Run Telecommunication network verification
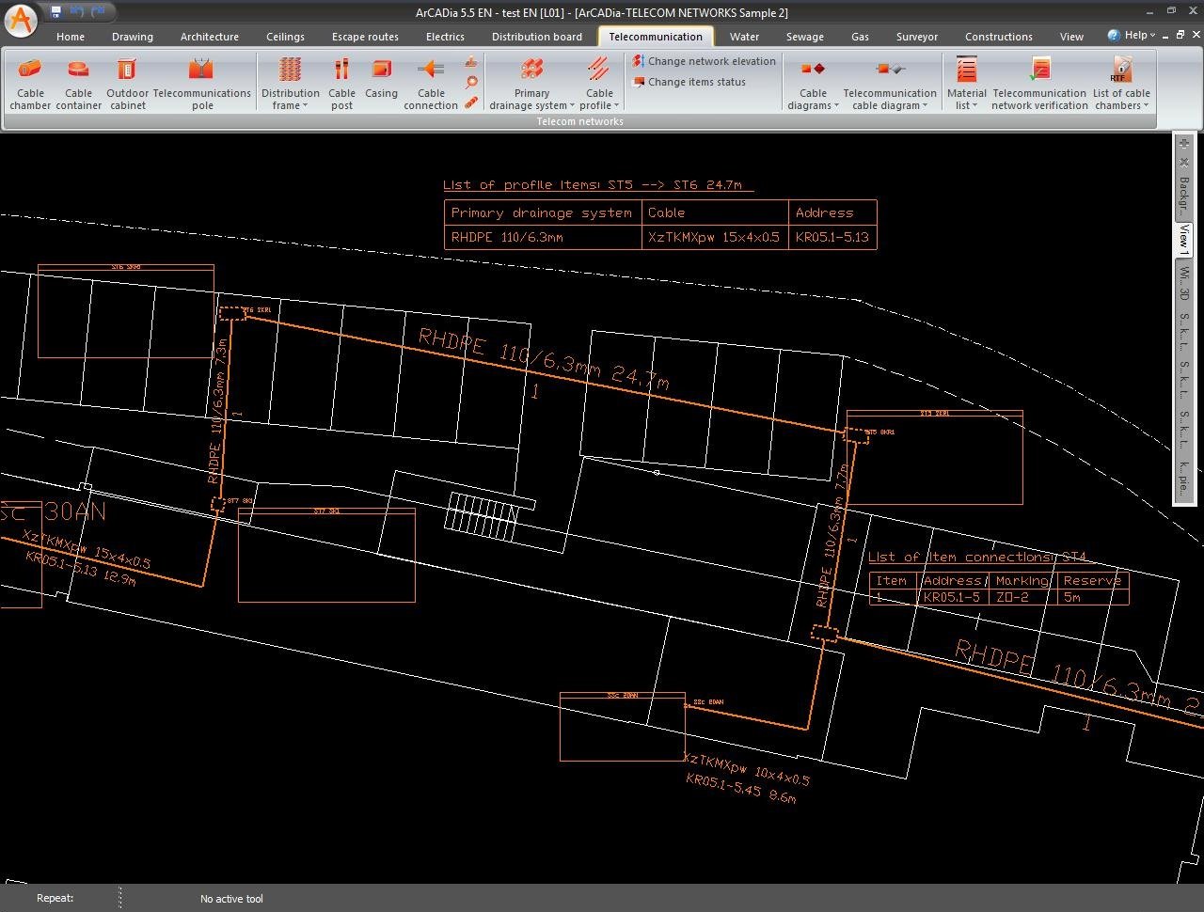Image resolution: width=1204 pixels, height=912 pixels. point(1039,83)
